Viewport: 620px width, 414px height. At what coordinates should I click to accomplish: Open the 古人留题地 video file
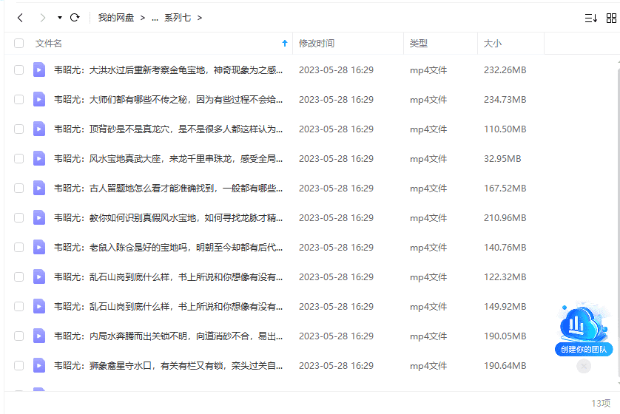click(x=169, y=189)
